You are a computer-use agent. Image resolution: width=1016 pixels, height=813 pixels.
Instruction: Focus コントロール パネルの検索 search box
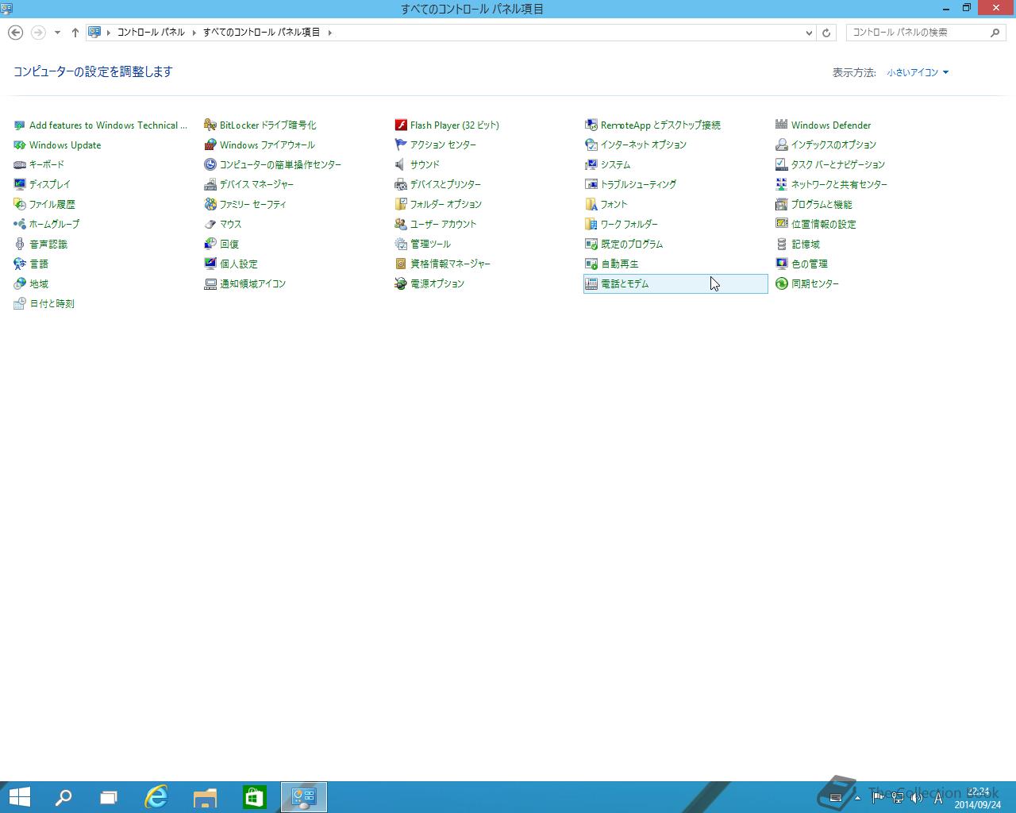[x=926, y=33]
